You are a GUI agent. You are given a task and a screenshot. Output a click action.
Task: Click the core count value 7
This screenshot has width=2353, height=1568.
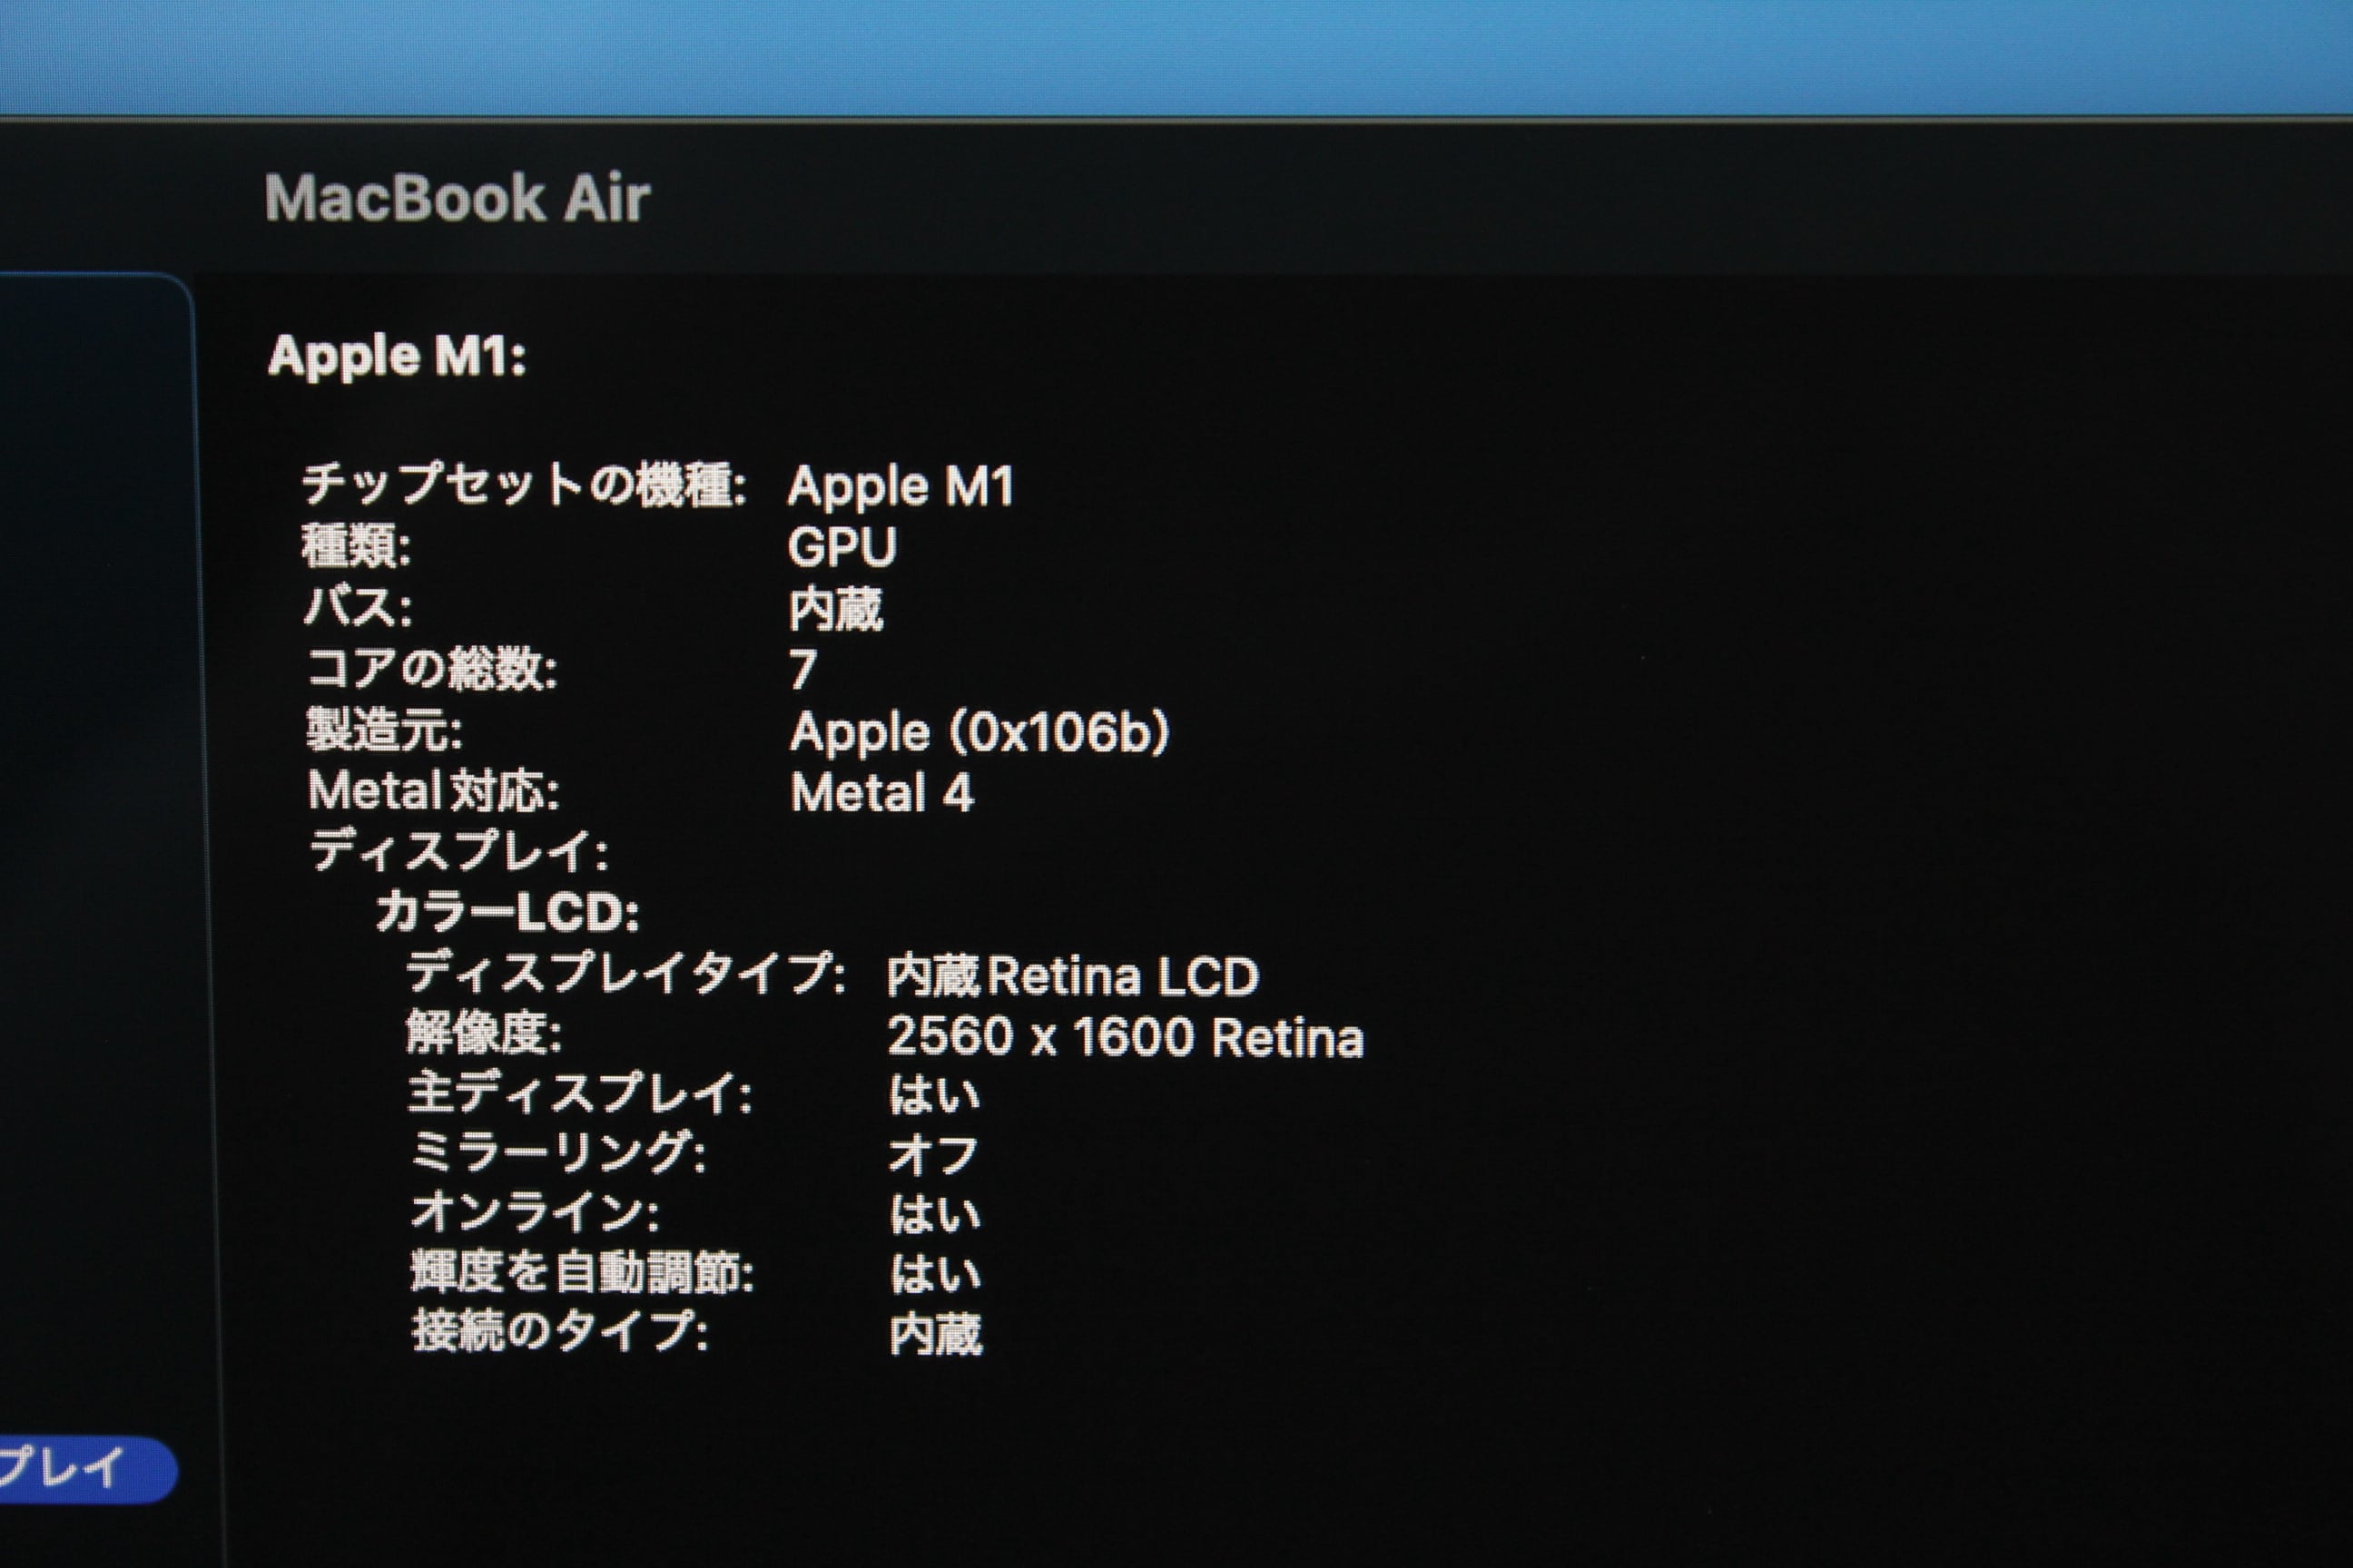[802, 670]
